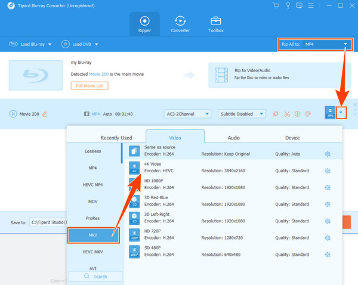Click the 3D Left-Right cube icon
This screenshot has height=285, width=358.
tap(134, 218)
